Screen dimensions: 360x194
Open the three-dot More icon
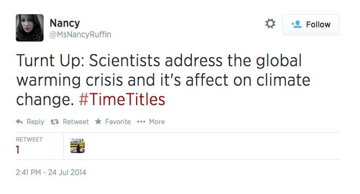click(x=141, y=121)
